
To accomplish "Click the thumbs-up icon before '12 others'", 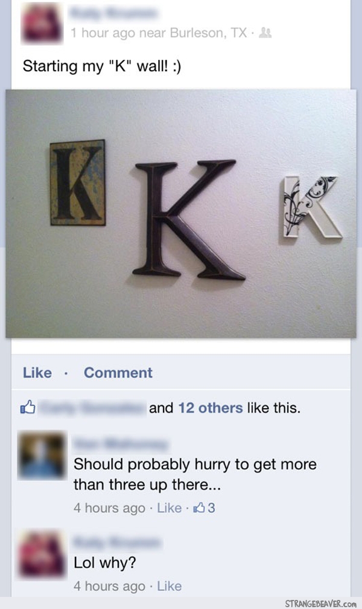I will pos(28,408).
